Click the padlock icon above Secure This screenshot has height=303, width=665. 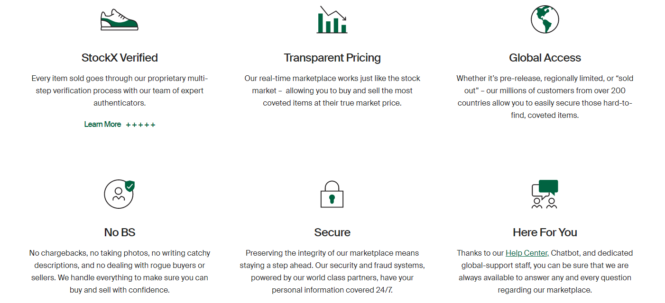point(332,195)
